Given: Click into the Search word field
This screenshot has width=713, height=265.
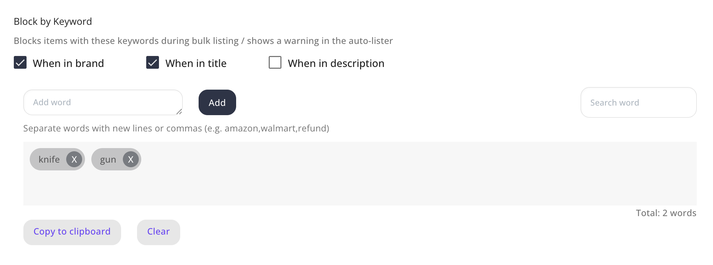Looking at the screenshot, I should click(638, 103).
